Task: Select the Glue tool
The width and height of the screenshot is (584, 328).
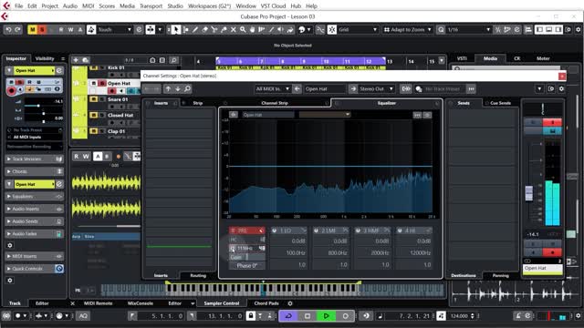Action: (x=224, y=29)
